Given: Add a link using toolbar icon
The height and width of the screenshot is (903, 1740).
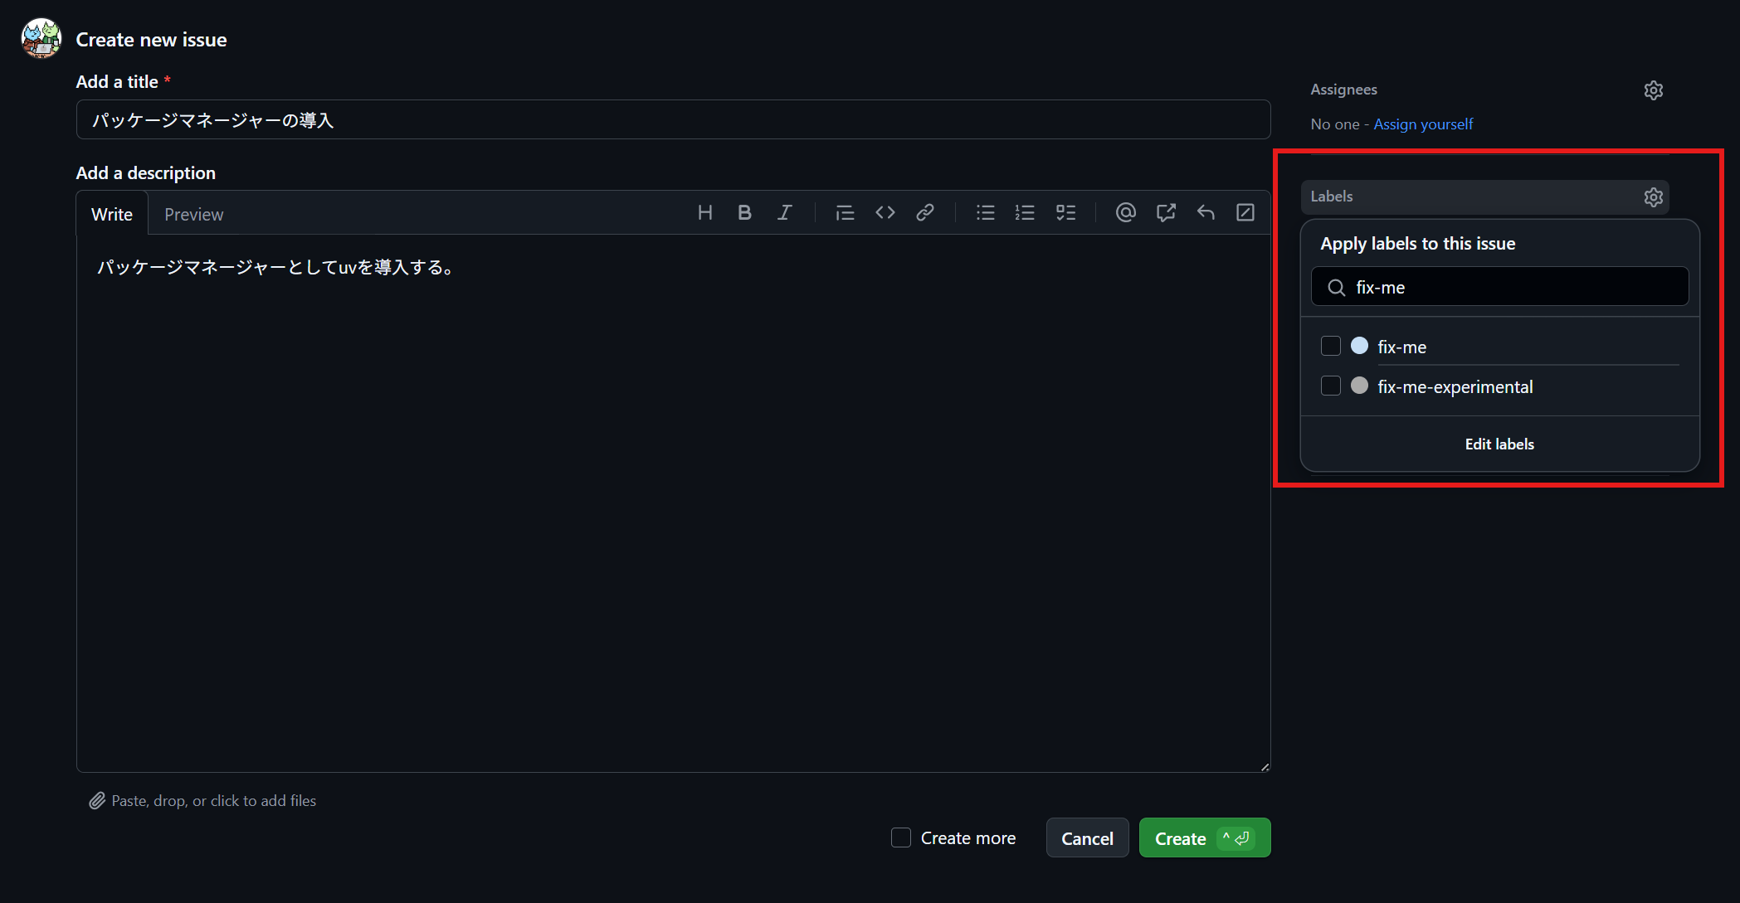Looking at the screenshot, I should pyautogui.click(x=925, y=213).
